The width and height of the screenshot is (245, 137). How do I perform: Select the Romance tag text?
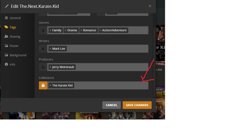(90, 30)
